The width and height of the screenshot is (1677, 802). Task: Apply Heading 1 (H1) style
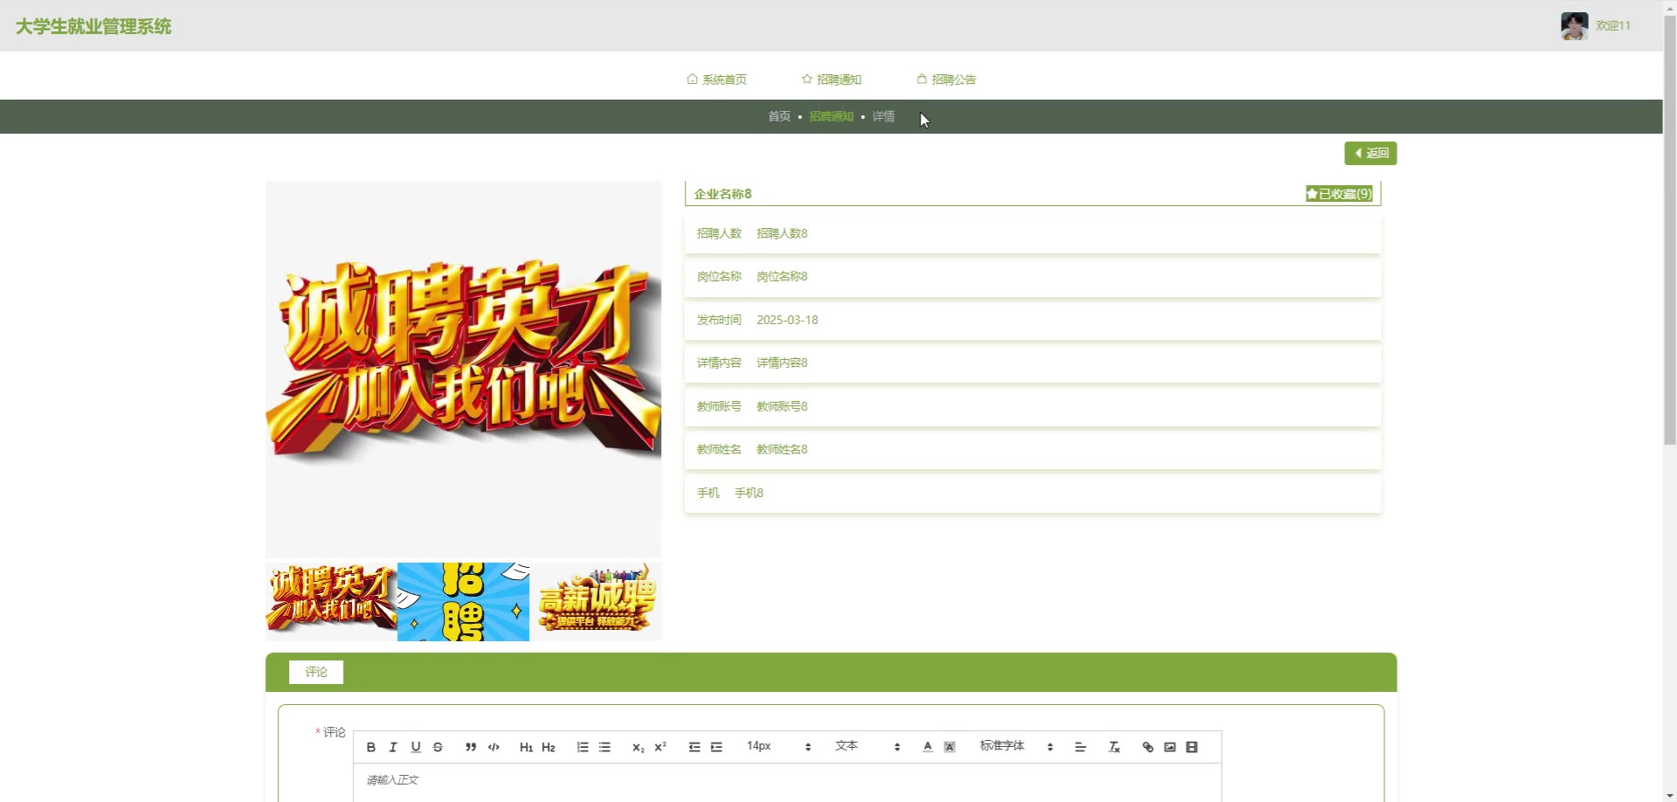(x=526, y=747)
